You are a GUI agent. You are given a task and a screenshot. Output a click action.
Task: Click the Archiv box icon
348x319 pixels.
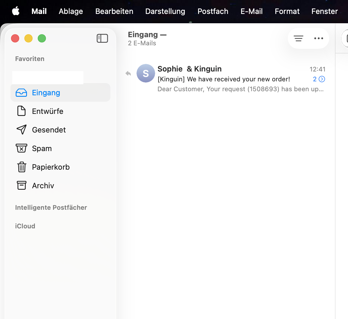(21, 185)
